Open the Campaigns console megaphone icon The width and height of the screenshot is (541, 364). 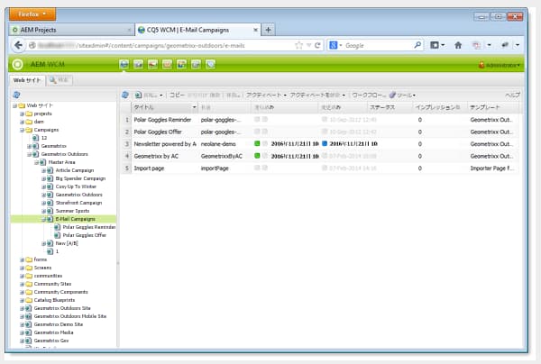click(153, 64)
